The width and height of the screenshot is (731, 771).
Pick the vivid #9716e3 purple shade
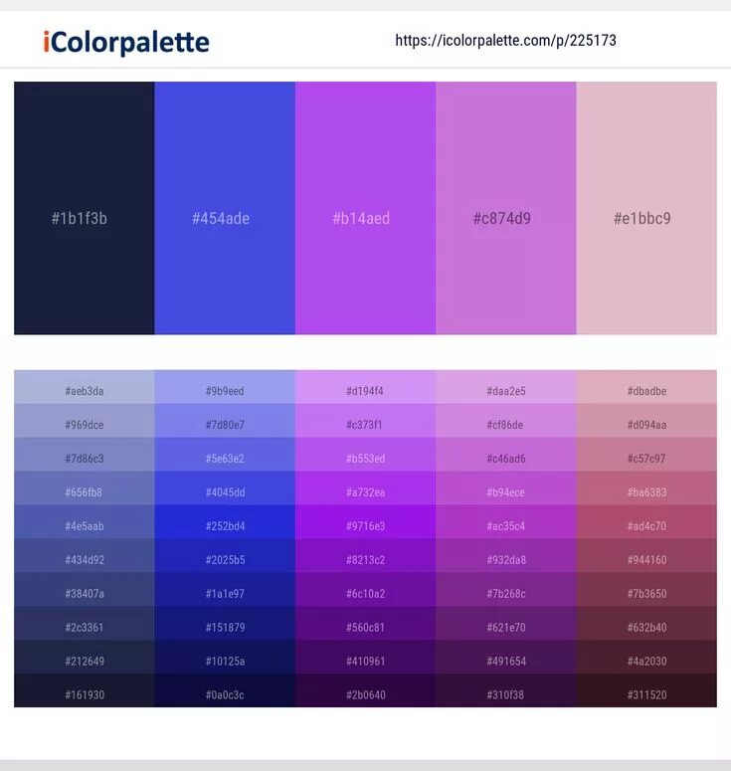(365, 522)
